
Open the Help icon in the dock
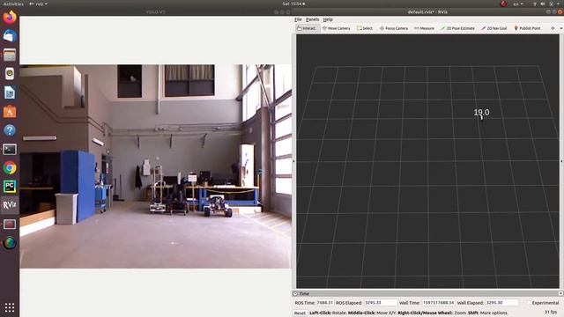(10, 130)
